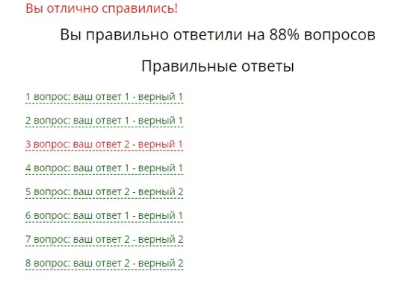Select the 88% score value in heading

pyautogui.click(x=285, y=34)
